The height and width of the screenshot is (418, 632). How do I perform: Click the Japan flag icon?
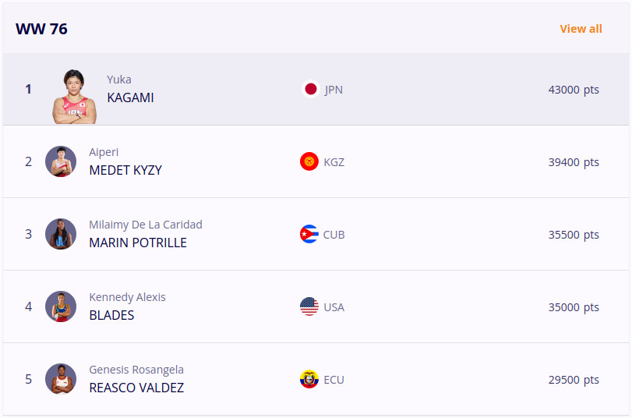(x=311, y=89)
